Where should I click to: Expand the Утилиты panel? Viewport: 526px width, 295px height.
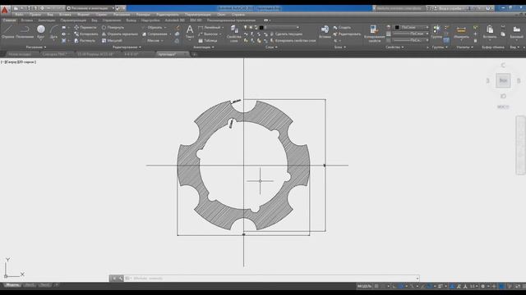pyautogui.click(x=464, y=48)
